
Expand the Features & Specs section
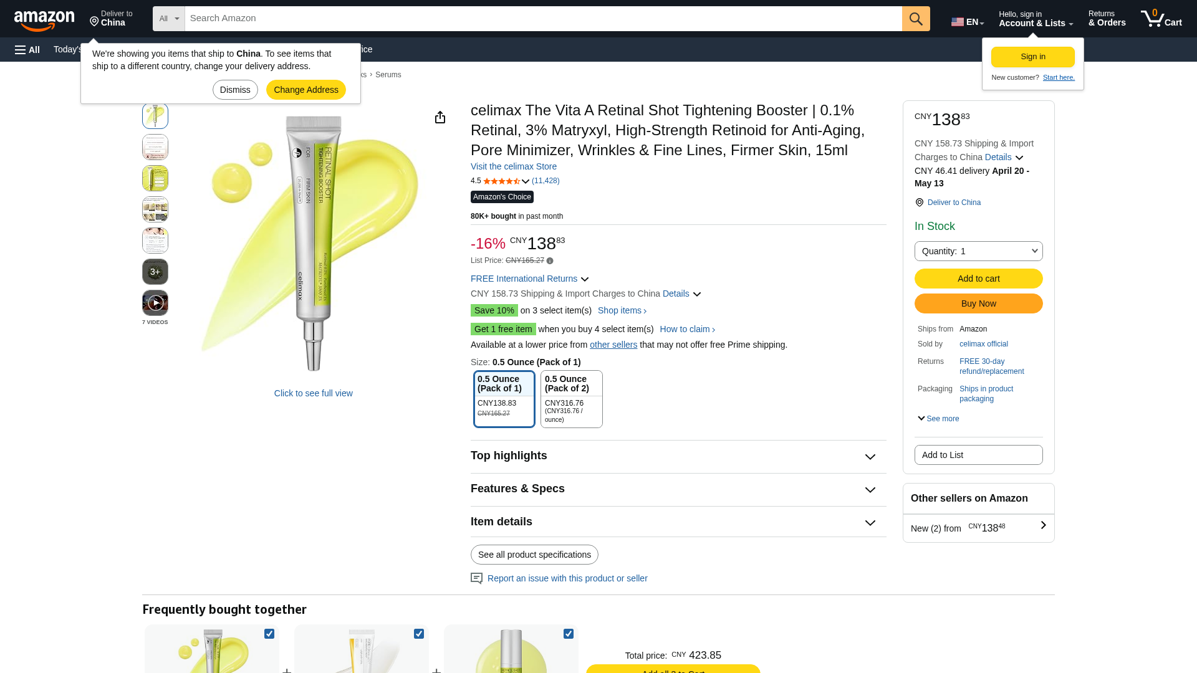677,490
